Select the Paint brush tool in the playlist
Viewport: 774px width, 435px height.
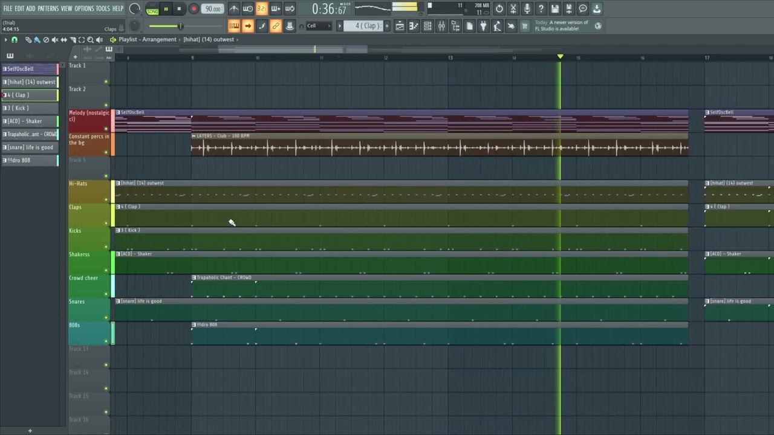coord(36,40)
